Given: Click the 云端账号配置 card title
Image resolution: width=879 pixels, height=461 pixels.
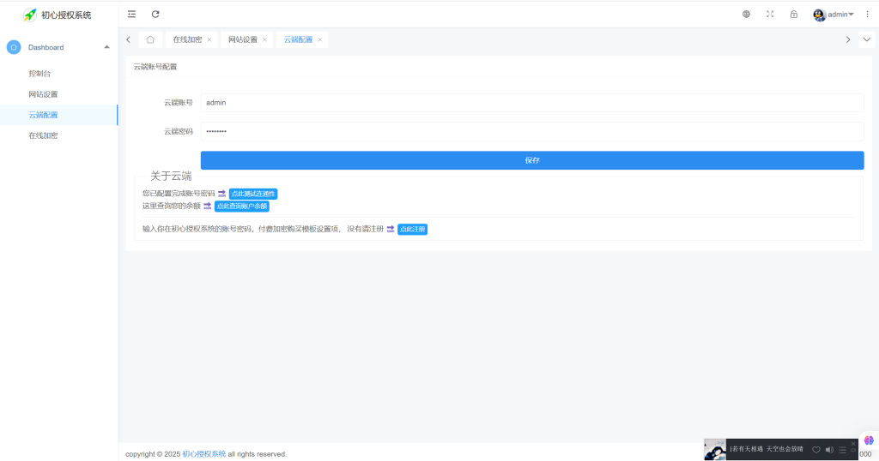Looking at the screenshot, I should (x=155, y=67).
